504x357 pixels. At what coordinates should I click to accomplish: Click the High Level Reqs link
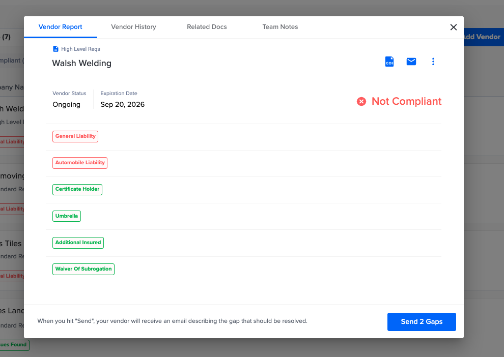[x=80, y=49]
